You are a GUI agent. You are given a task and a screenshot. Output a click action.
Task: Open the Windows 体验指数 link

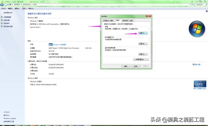coord(59,44)
